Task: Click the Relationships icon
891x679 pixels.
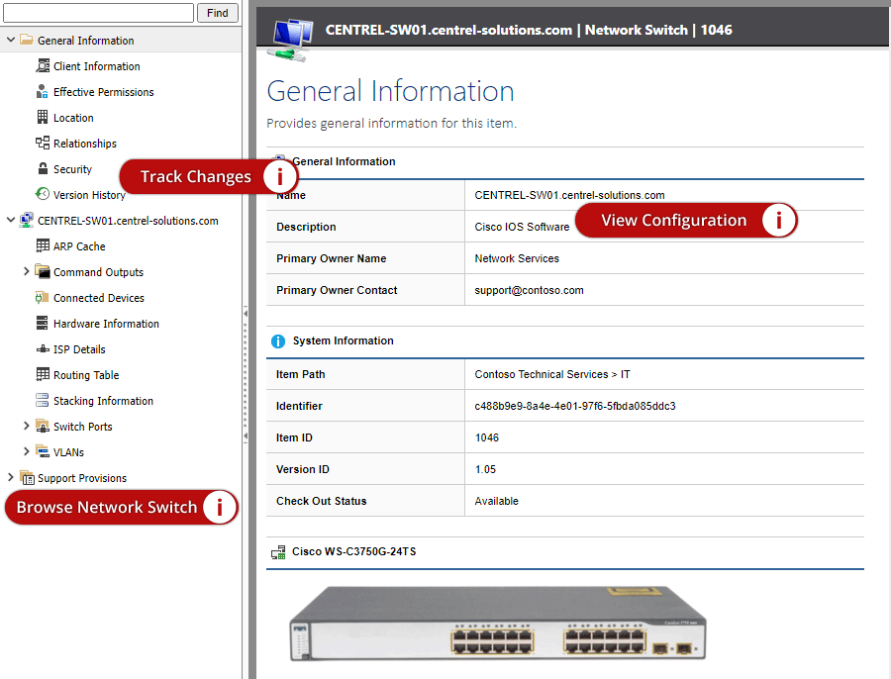Action: pyautogui.click(x=43, y=143)
